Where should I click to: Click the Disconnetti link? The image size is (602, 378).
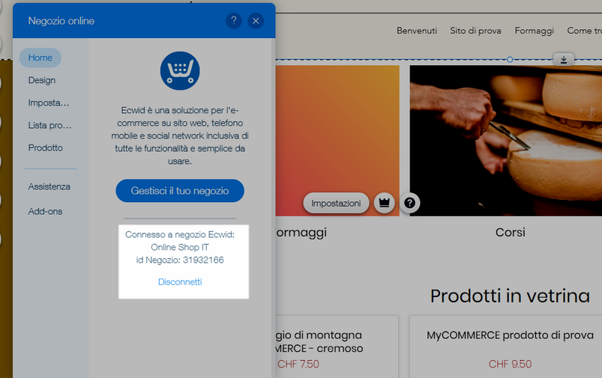[180, 281]
